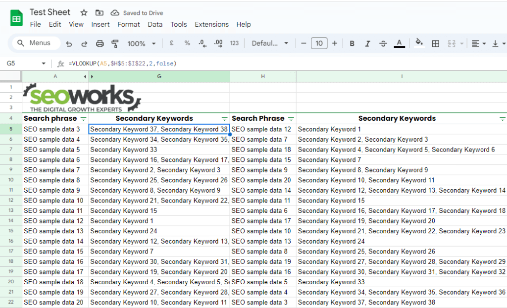Click the select-all corner box
Viewport: 507px width, 308px height.
(x=11, y=76)
